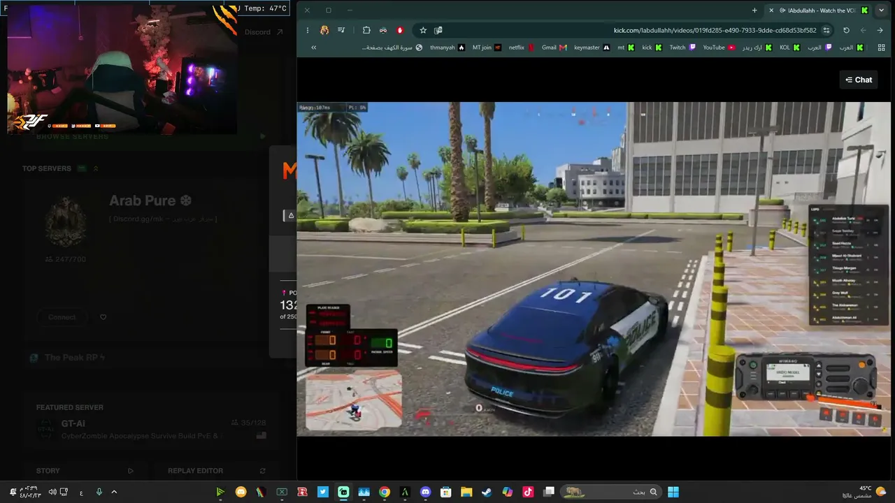Open TikTok from the taskbar
This screenshot has height=503, width=895.
click(528, 492)
